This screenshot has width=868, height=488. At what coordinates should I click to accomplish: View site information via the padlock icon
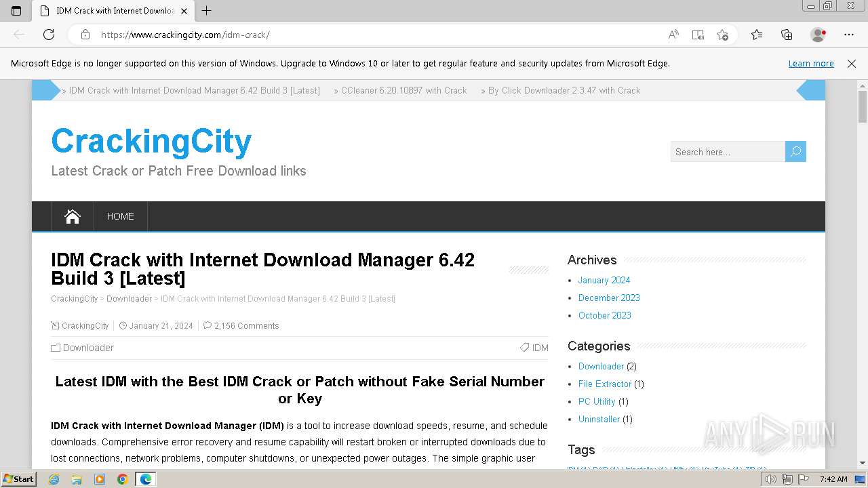click(x=85, y=35)
